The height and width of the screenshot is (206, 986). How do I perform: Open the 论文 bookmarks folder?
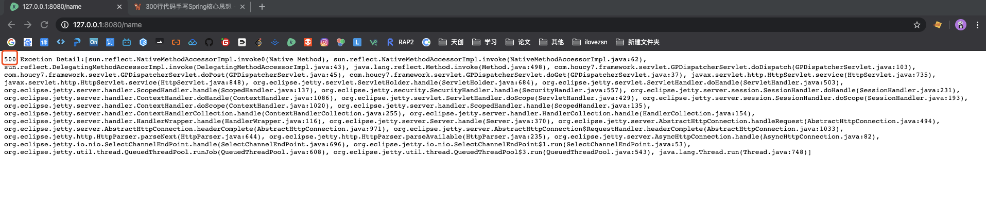tap(518, 42)
